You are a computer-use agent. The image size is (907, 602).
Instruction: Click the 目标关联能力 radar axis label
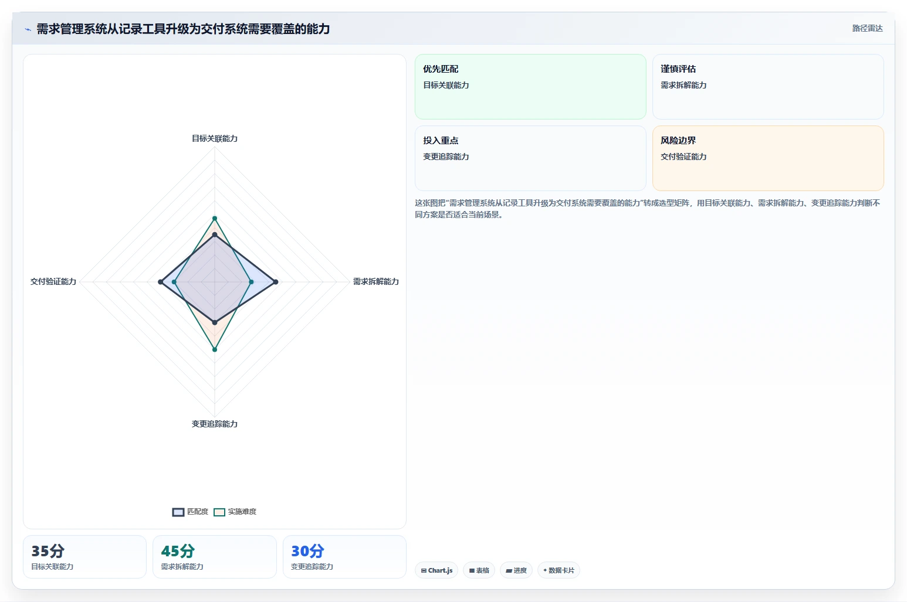coord(215,139)
